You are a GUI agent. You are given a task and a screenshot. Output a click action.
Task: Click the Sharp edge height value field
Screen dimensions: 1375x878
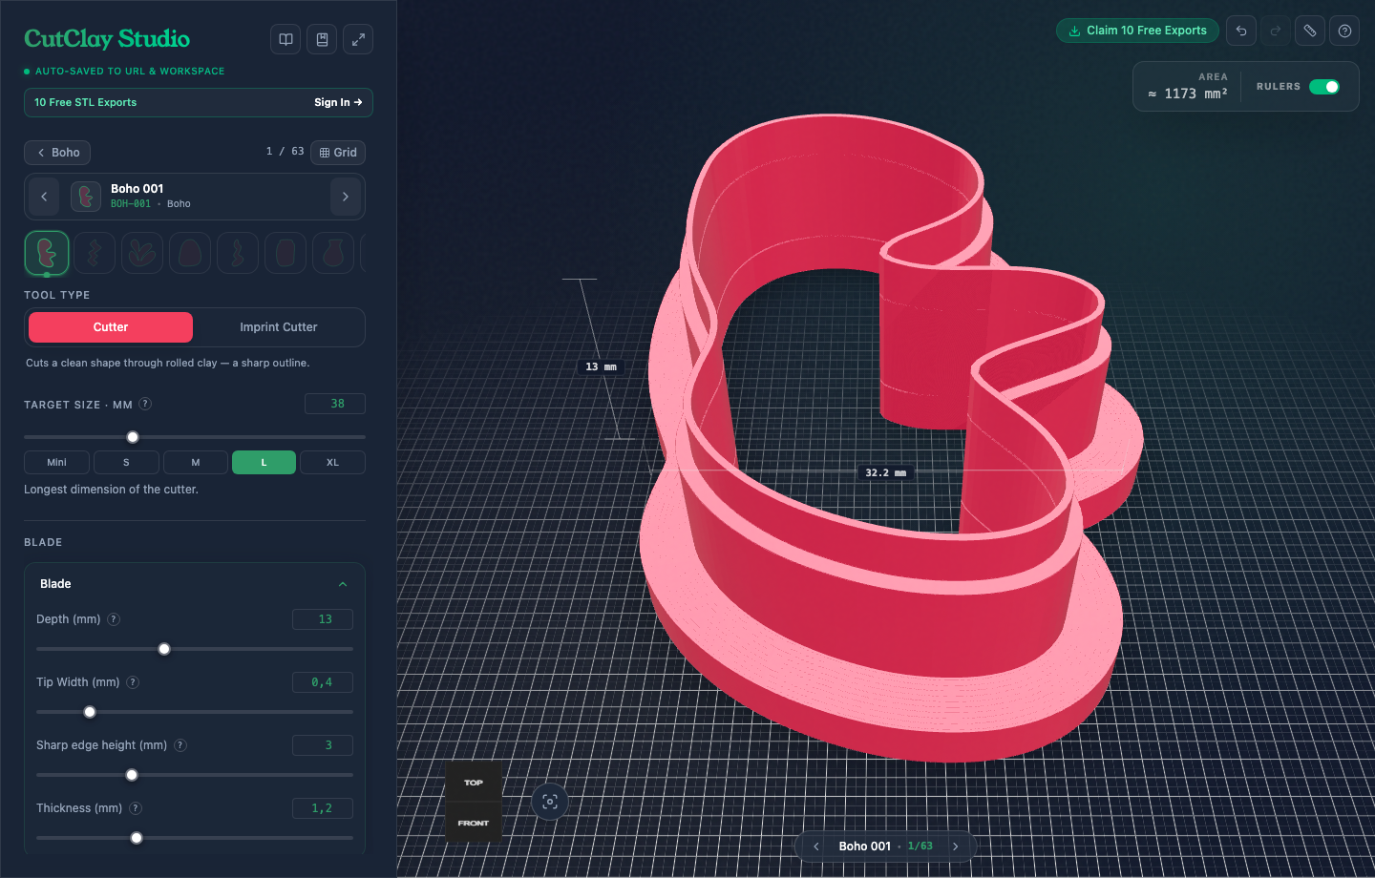pos(323,745)
